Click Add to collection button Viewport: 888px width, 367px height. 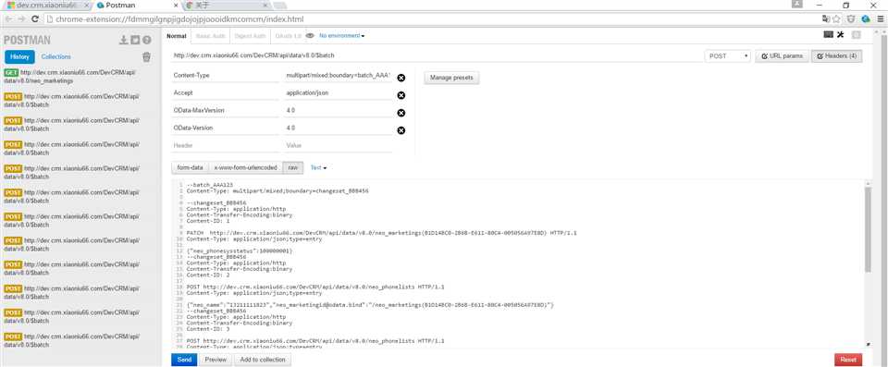pyautogui.click(x=263, y=360)
